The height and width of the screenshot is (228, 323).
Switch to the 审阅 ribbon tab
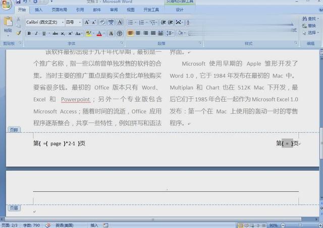pyautogui.click(x=114, y=10)
